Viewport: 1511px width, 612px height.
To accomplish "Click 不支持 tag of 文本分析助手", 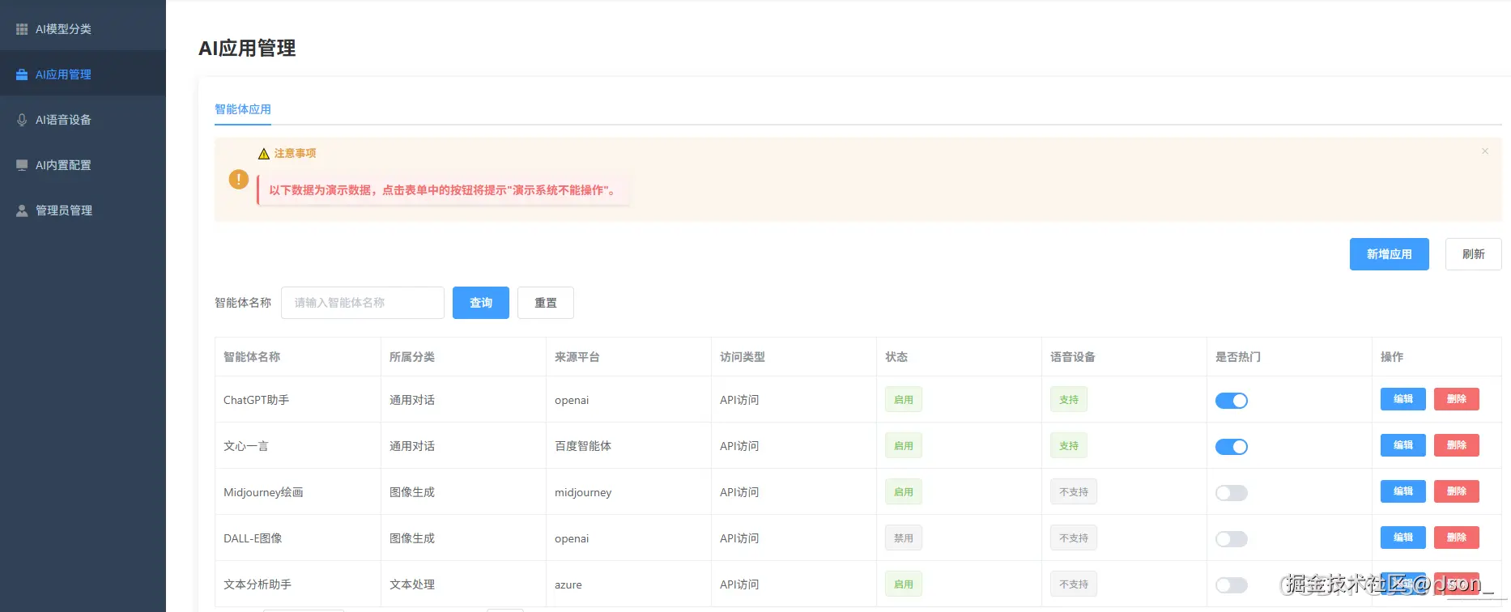I will (1074, 584).
